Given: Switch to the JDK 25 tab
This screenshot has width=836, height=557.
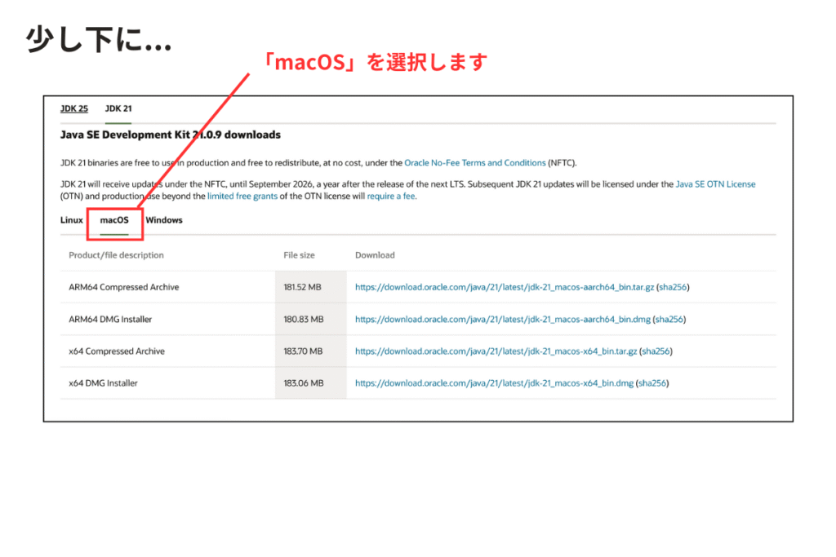Looking at the screenshot, I should click(74, 108).
